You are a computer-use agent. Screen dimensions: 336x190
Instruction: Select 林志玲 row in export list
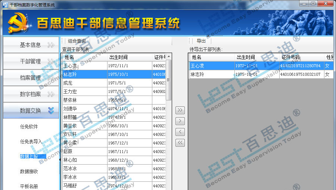[262, 74]
